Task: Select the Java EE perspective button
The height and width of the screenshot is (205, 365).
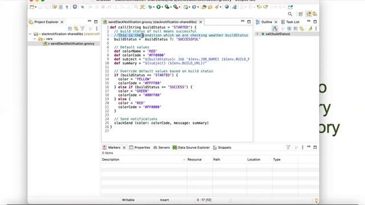Action: [309, 14]
